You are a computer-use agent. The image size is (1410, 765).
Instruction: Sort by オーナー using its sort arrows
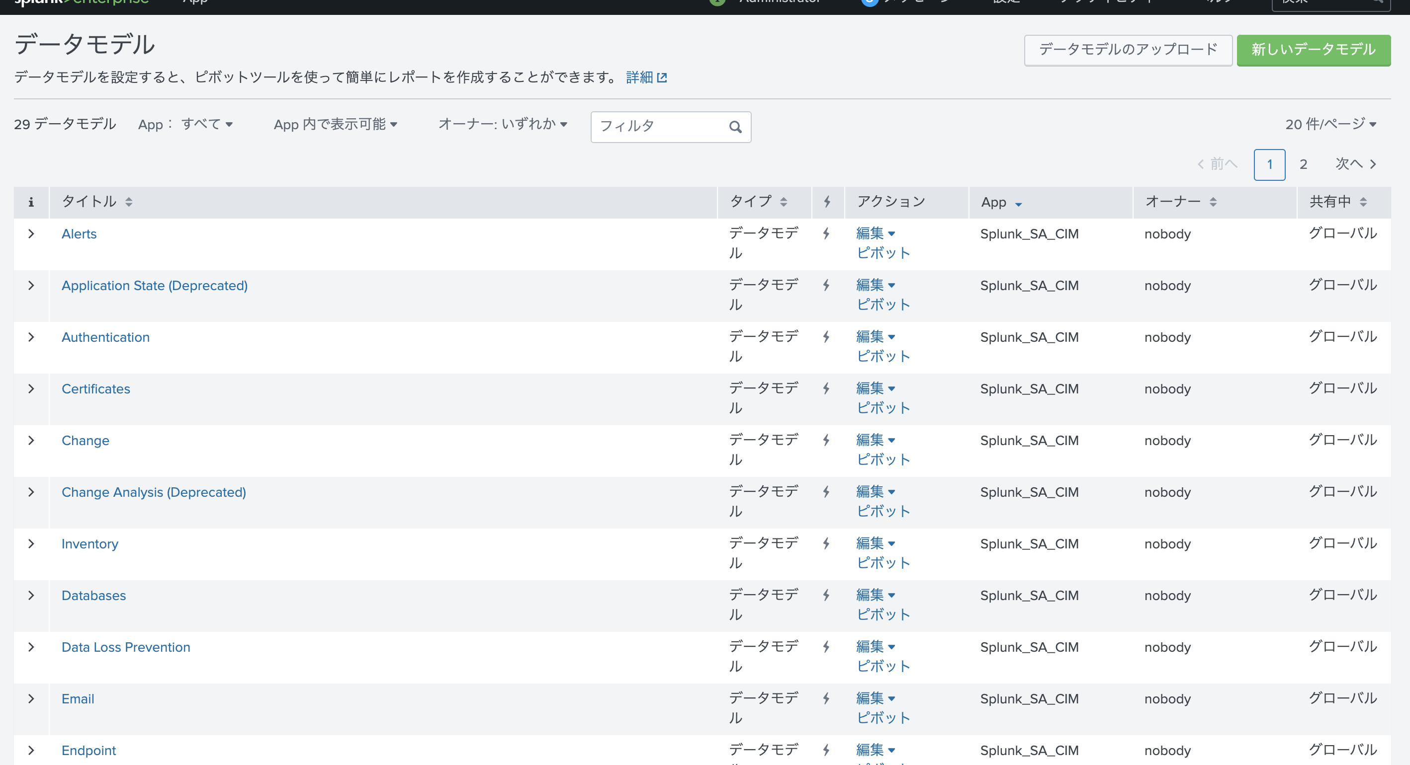1213,202
